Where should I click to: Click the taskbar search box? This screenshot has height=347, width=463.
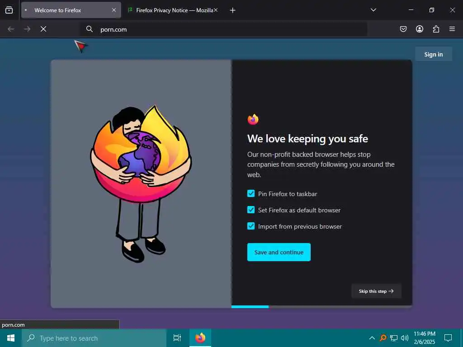point(94,338)
